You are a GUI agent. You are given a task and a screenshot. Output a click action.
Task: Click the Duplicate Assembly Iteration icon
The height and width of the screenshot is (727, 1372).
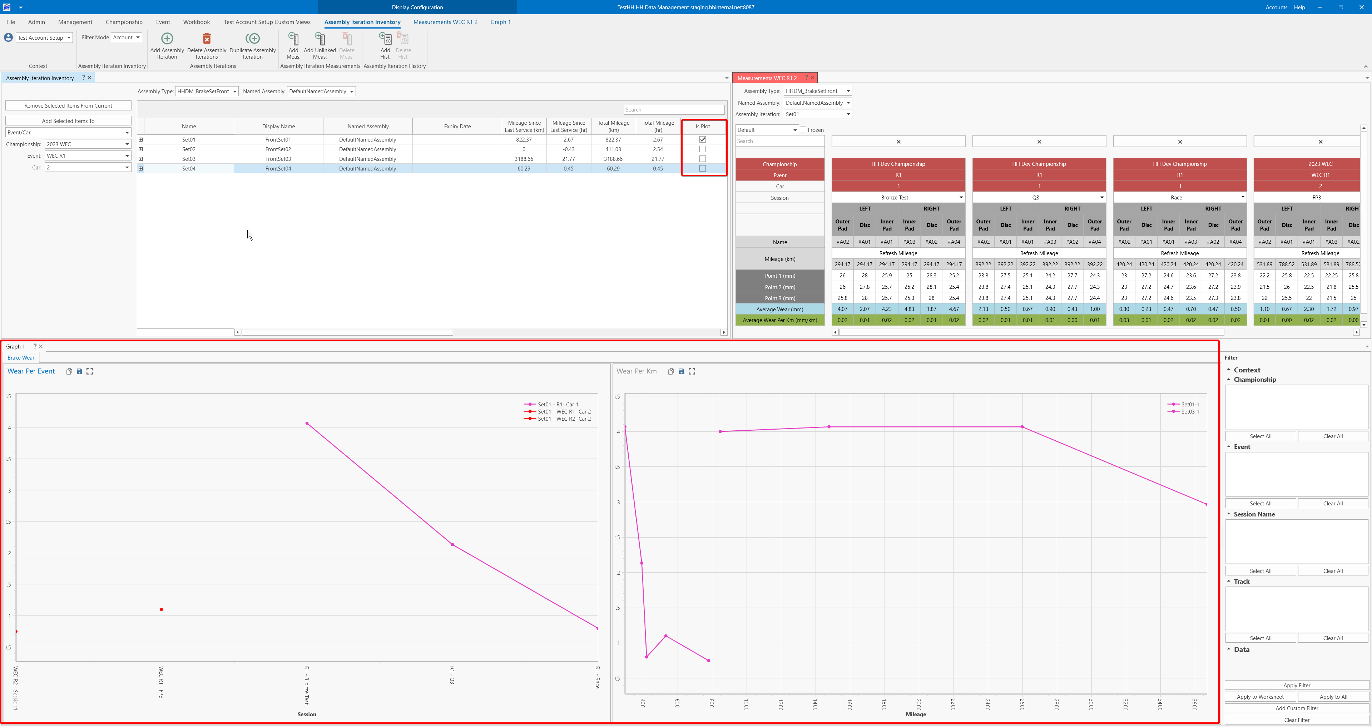252,39
